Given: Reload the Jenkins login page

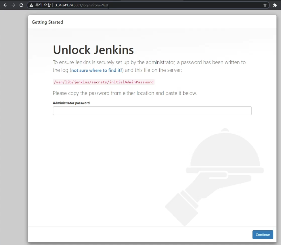Looking at the screenshot, I should 21,5.
